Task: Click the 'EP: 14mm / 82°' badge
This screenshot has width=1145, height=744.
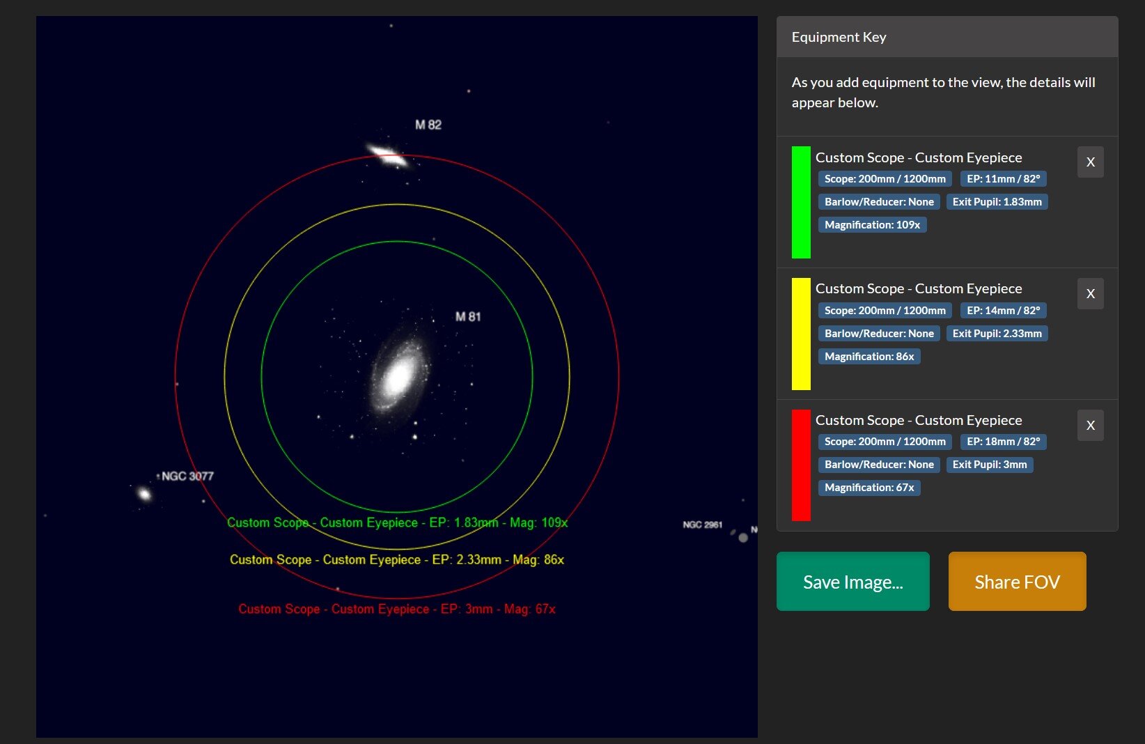Action: point(1003,311)
